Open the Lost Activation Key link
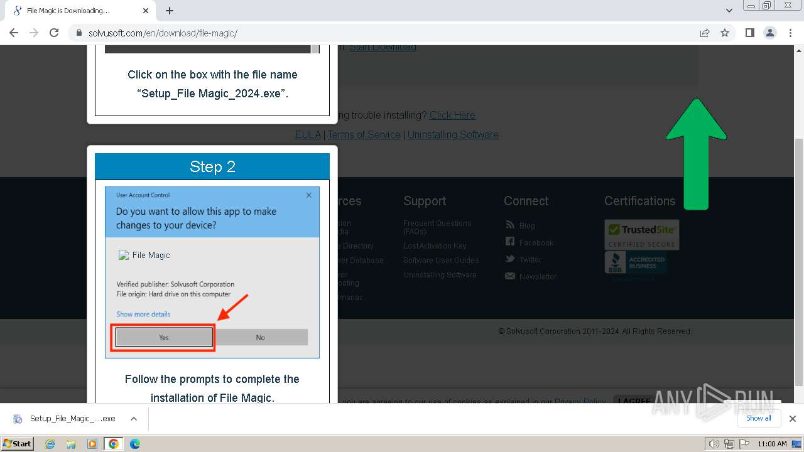804x452 pixels. pos(435,246)
